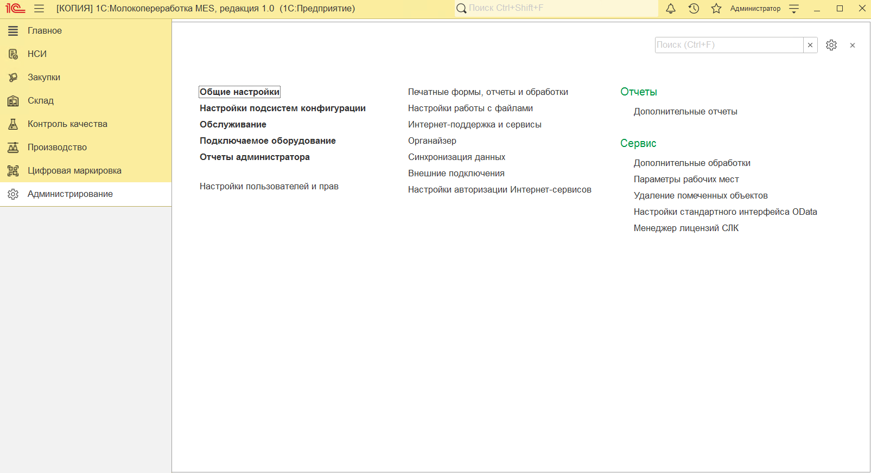Click the Администрирование gear icon
This screenshot has width=871, height=473.
[x=13, y=194]
